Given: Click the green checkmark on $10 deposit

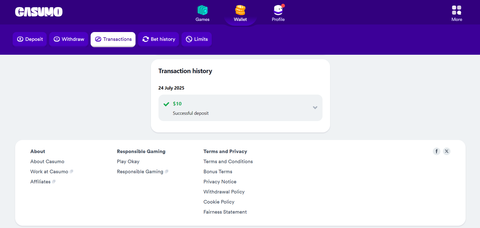Looking at the screenshot, I should click(166, 104).
